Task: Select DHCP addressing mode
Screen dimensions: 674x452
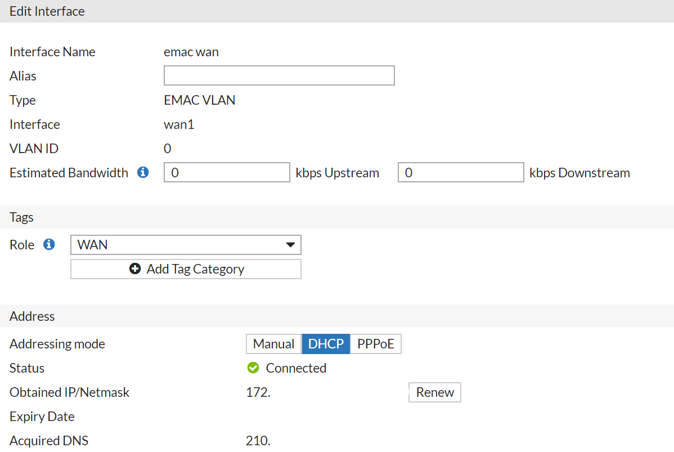Action: [326, 344]
